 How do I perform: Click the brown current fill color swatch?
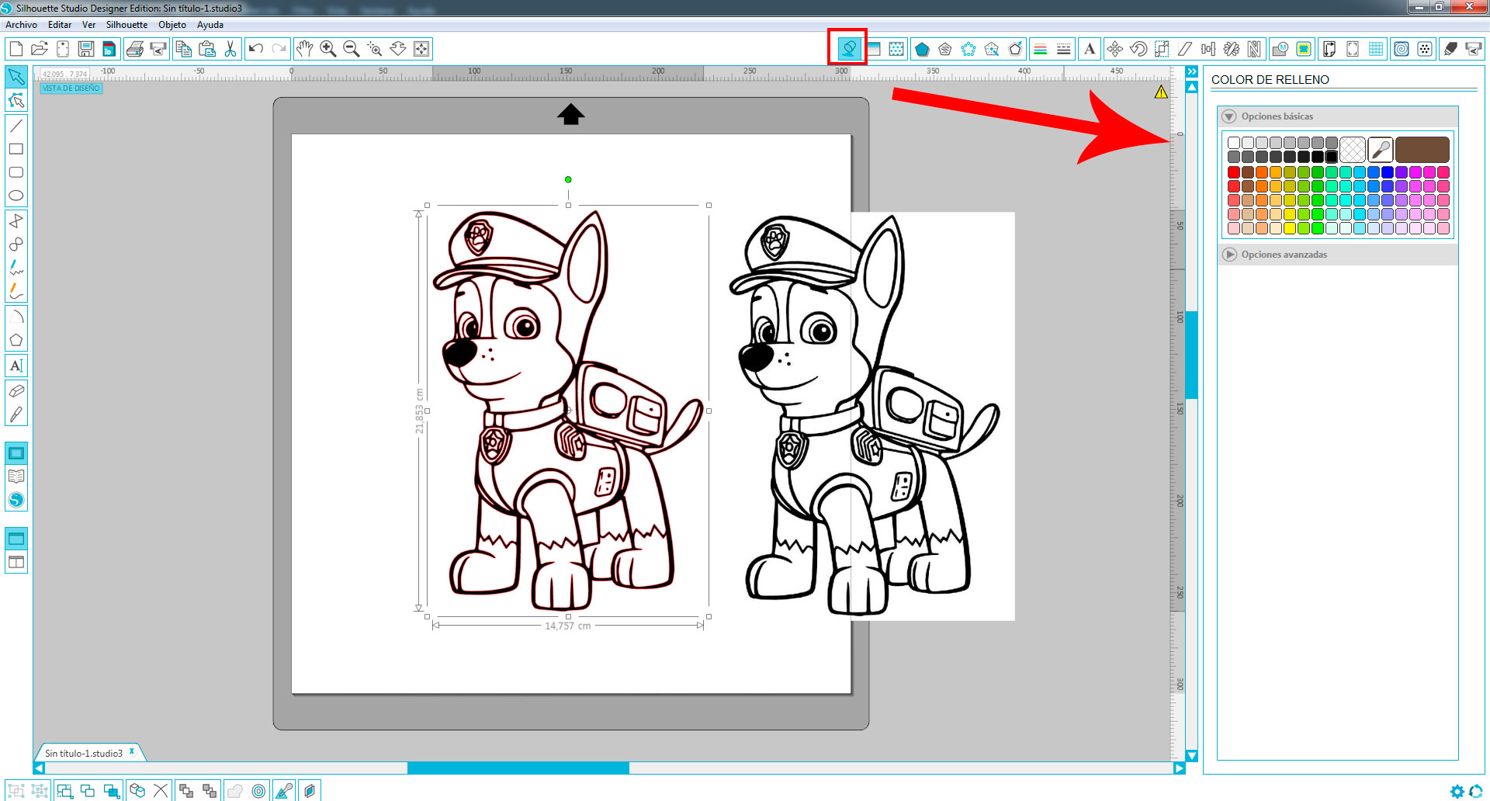(x=1422, y=150)
